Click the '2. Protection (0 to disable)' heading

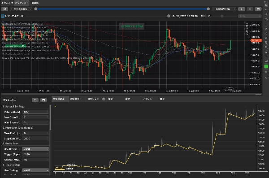click(x=18, y=128)
